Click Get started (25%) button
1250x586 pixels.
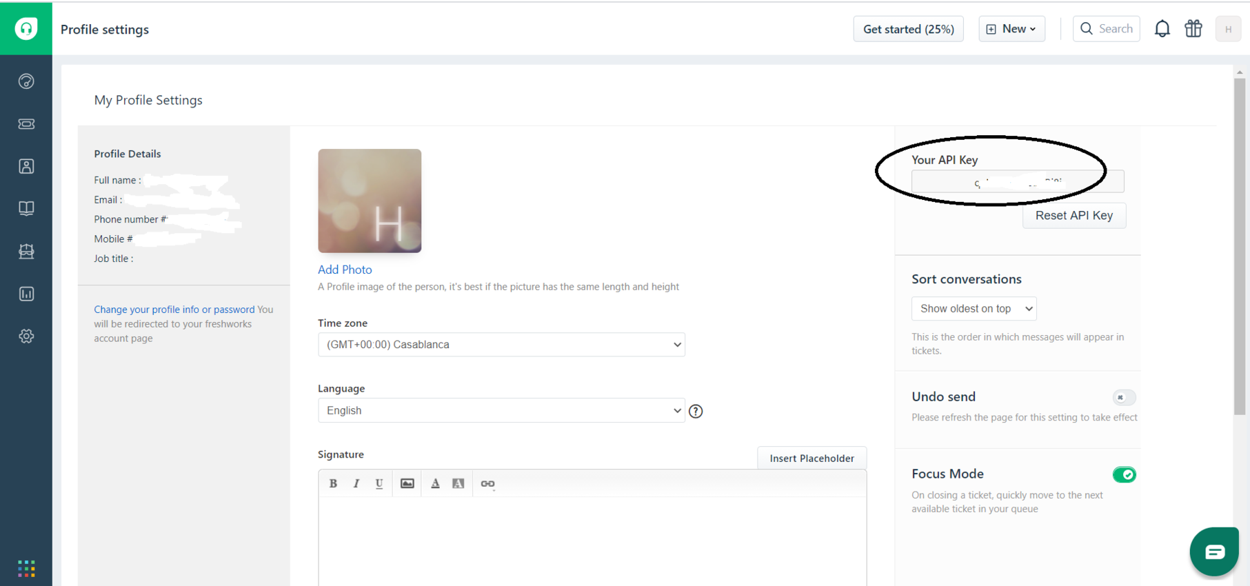coord(908,29)
